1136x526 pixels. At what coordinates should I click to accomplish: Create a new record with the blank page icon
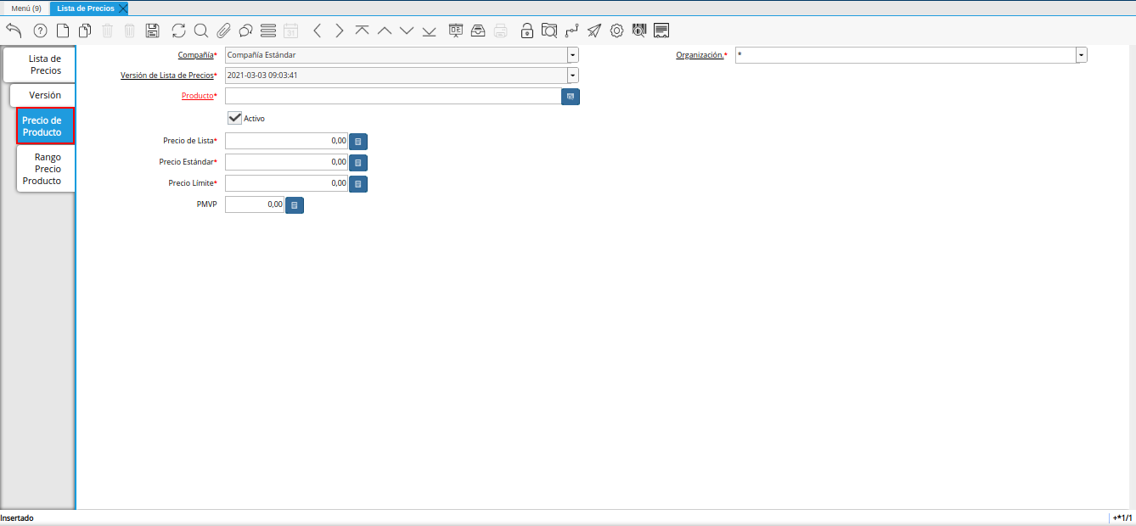(x=63, y=31)
